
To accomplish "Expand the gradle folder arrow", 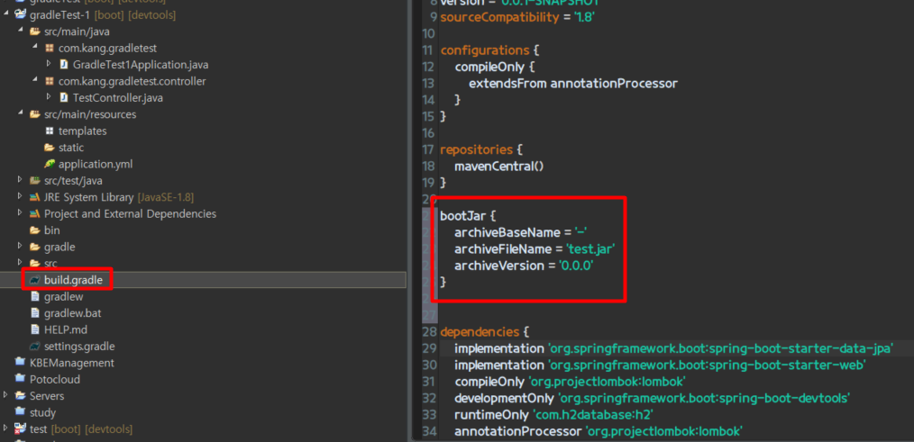I will click(x=21, y=247).
